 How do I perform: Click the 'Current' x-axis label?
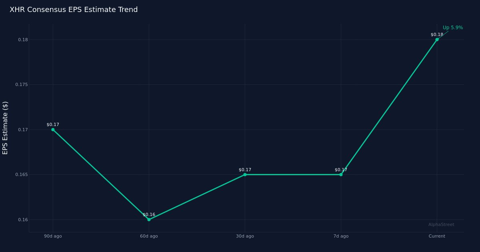click(437, 236)
